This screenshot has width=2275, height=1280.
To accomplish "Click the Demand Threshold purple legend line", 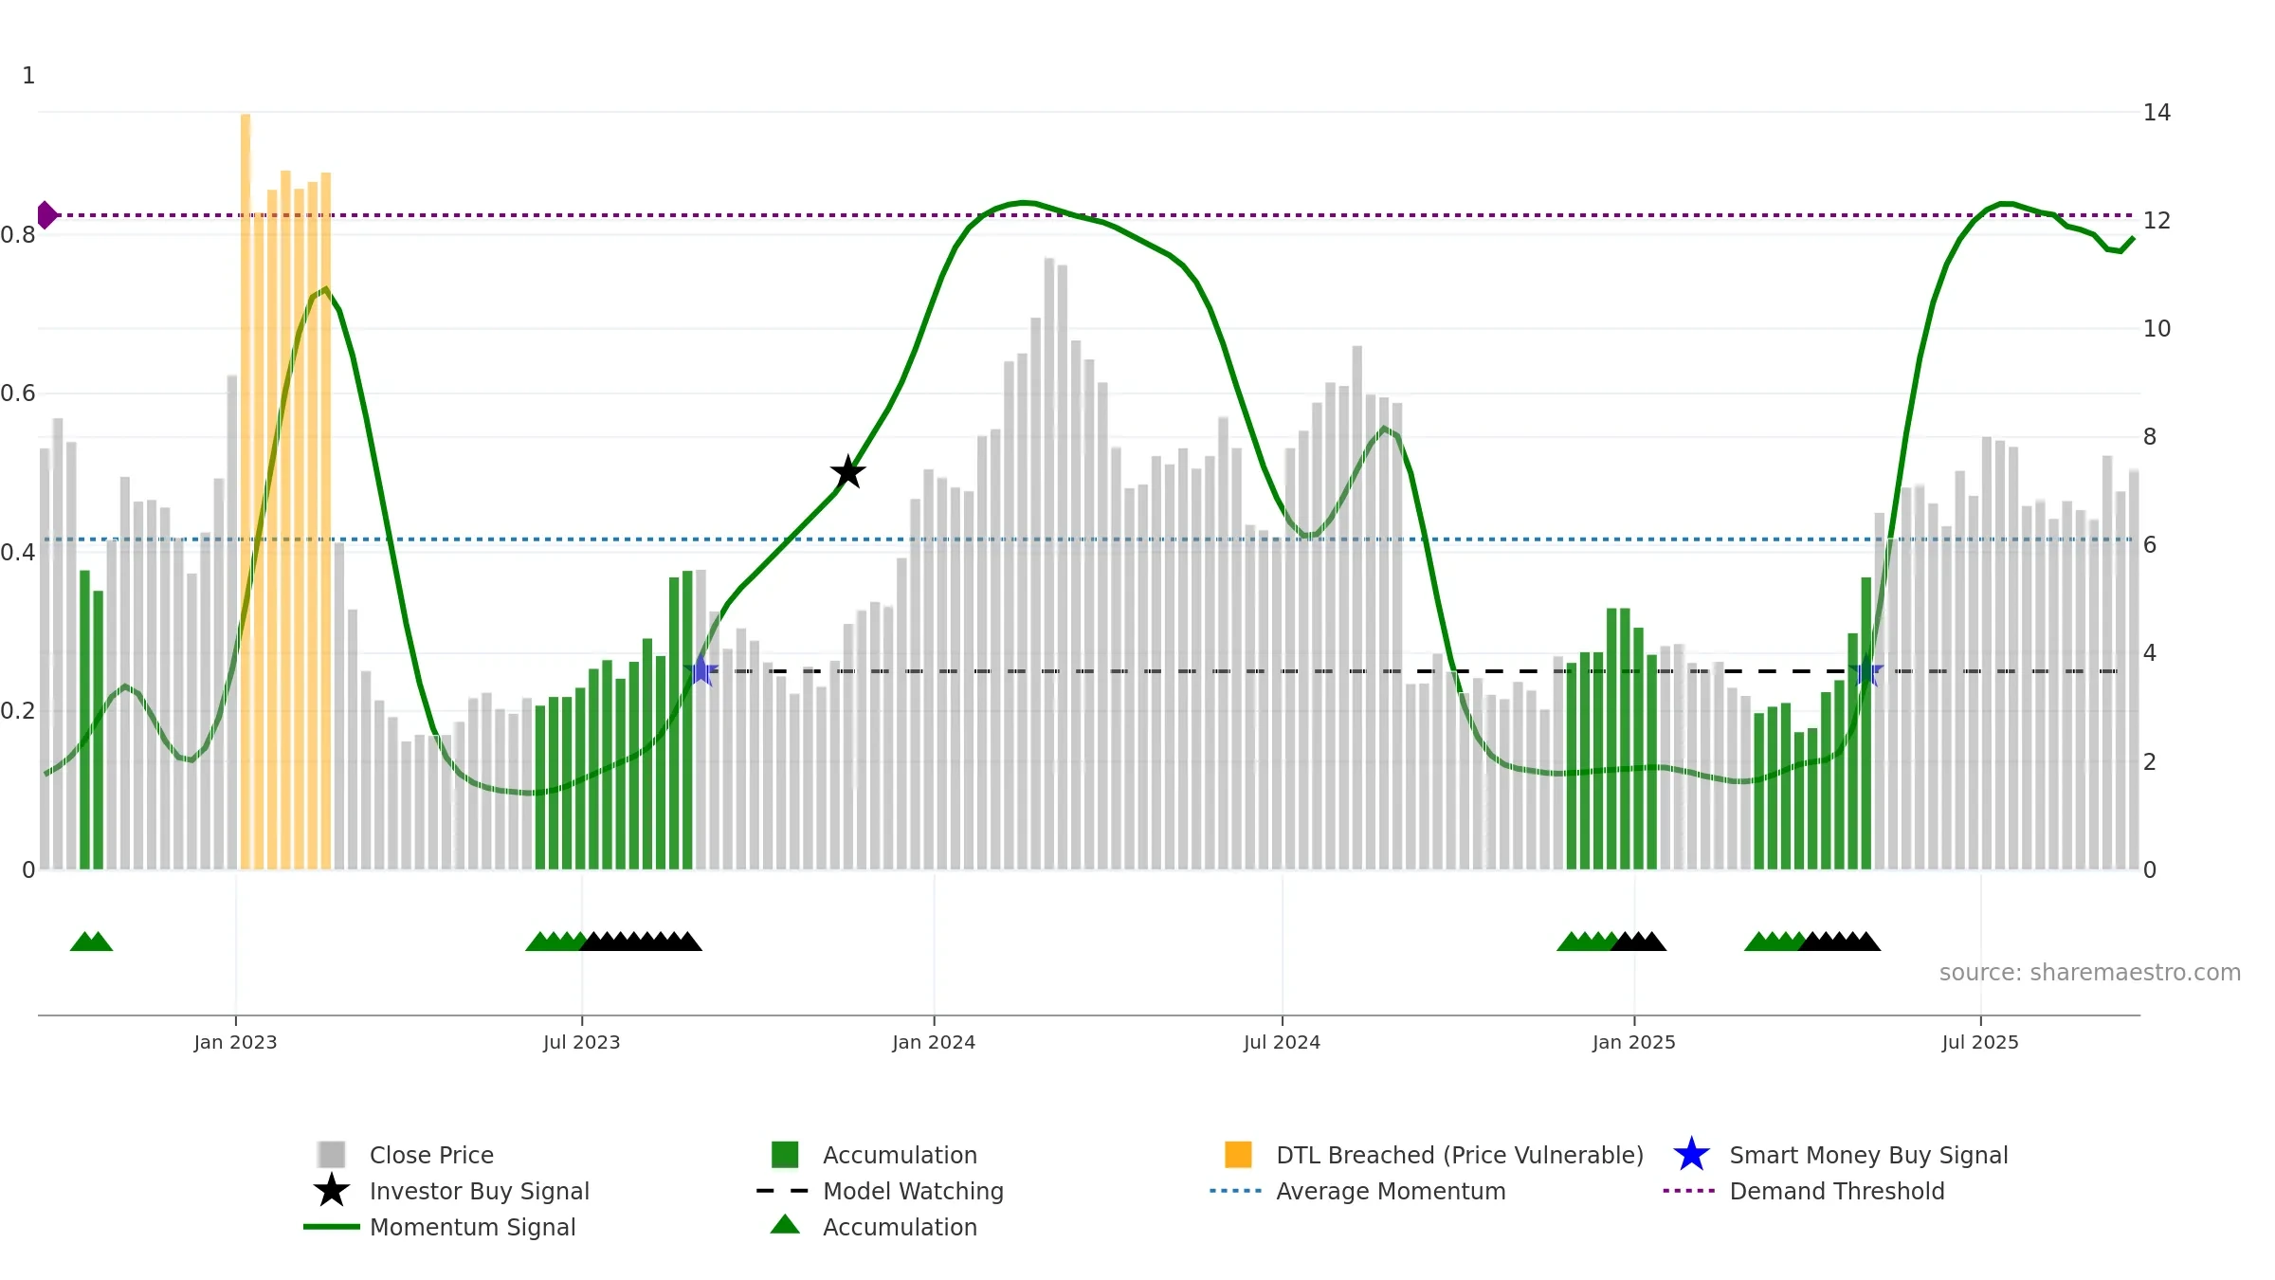I will click(1689, 1191).
